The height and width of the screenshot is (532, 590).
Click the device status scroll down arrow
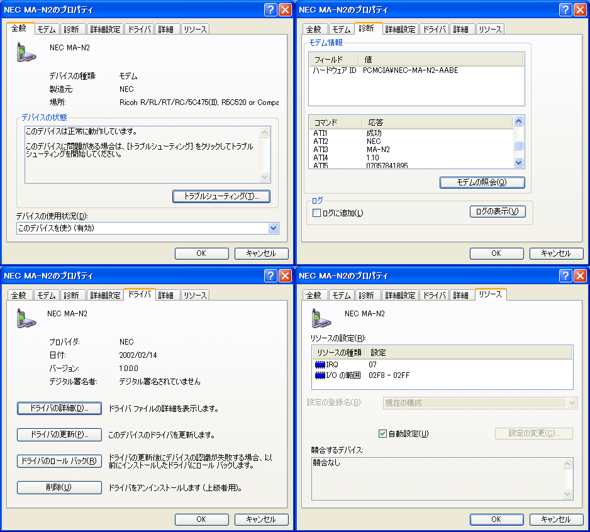pyautogui.click(x=265, y=177)
